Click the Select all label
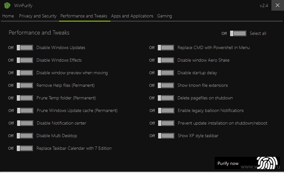Screen dimensions: 284x173 pyautogui.click(x=258, y=33)
